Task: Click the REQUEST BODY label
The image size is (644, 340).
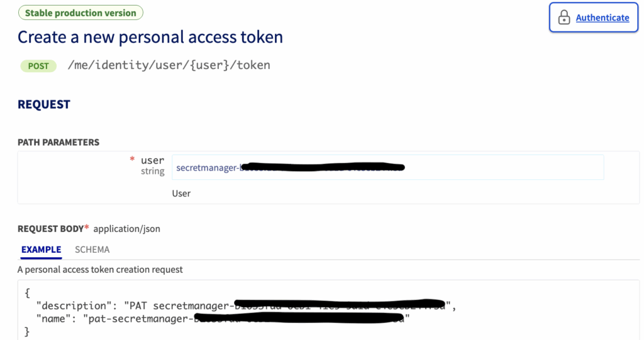Action: (x=51, y=229)
